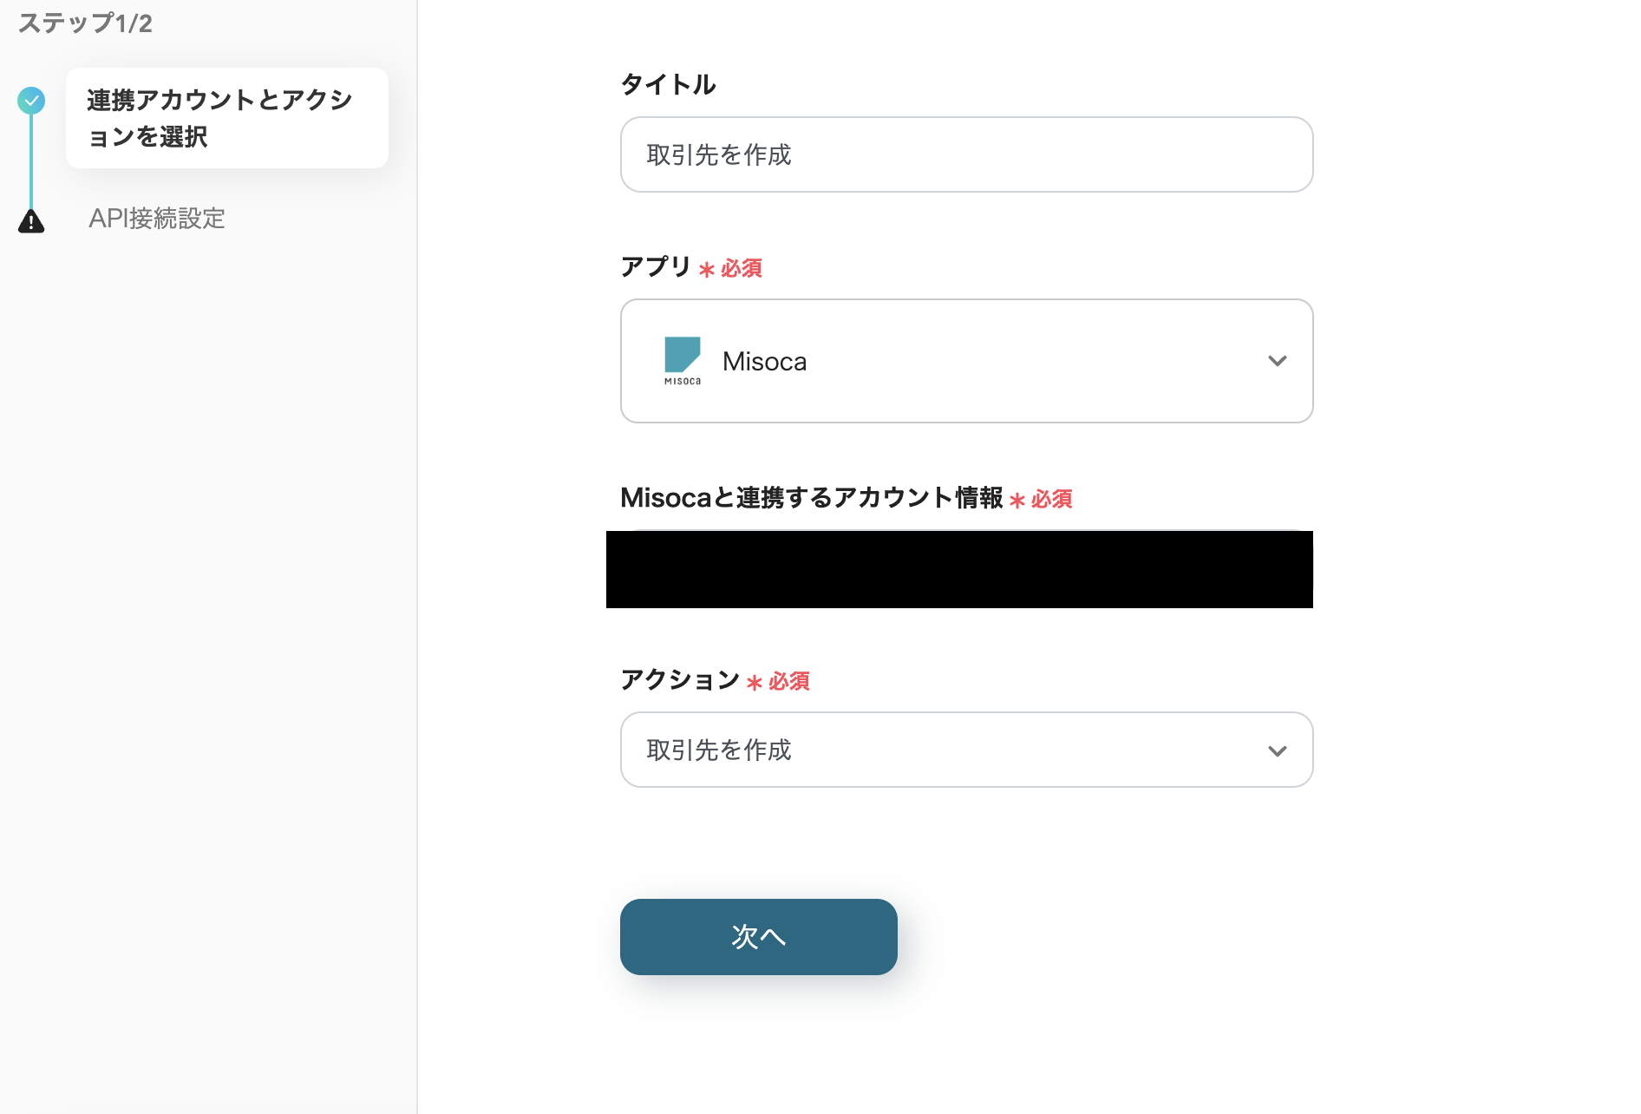Open the Misoca app dropdown
Viewport: 1641px width, 1114px height.
[x=965, y=361]
